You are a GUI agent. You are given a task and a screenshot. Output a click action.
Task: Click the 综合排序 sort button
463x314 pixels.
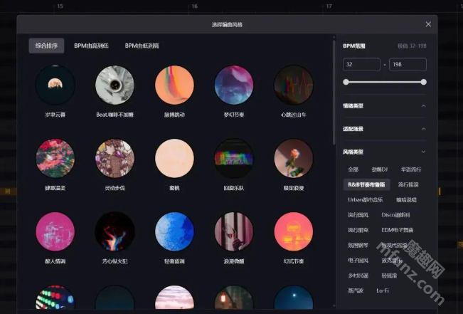46,46
